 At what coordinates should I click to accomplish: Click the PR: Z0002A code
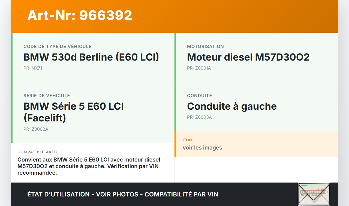click(x=36, y=129)
